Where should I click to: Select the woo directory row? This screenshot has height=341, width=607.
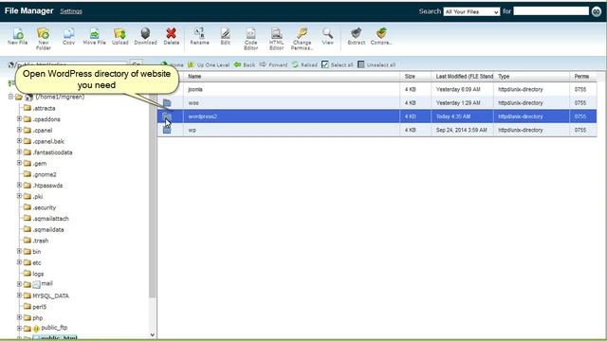tap(377, 103)
